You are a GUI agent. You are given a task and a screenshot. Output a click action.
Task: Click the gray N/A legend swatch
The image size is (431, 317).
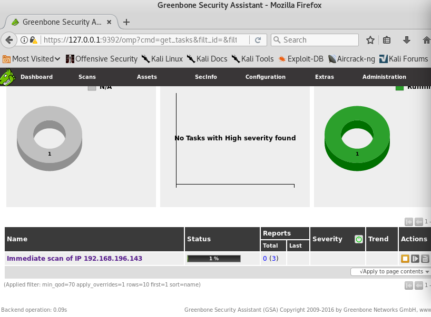point(92,87)
